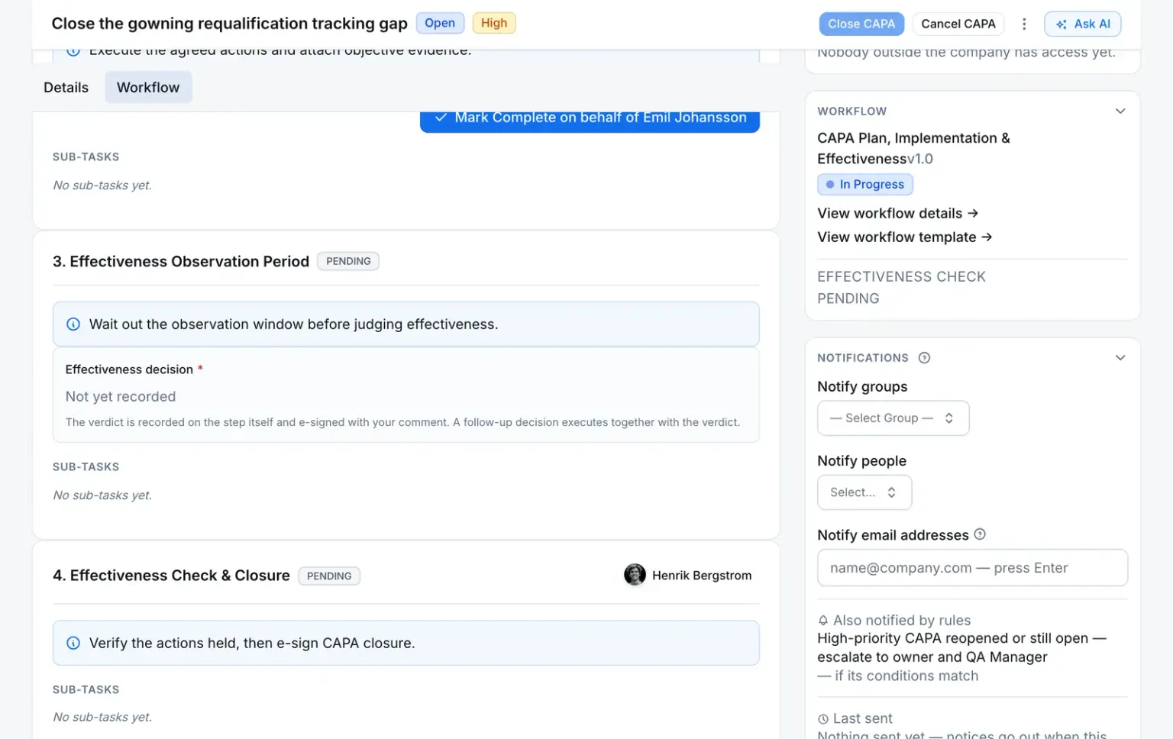Click the Open status badge
1173x739 pixels.
pos(440,24)
